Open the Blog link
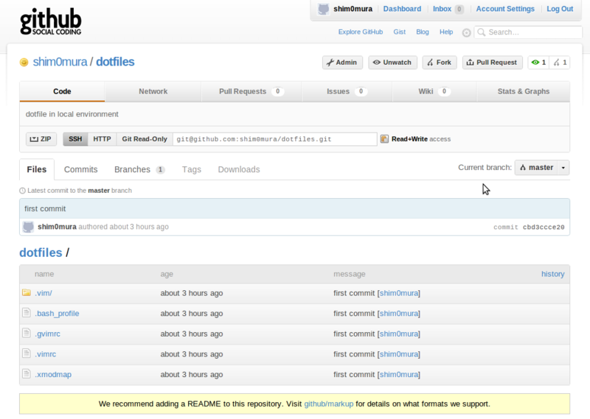 (x=423, y=32)
